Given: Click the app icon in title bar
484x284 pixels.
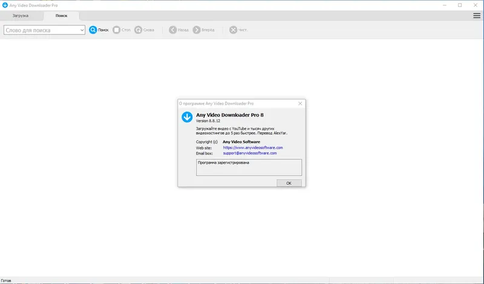Looking at the screenshot, I should coord(5,5).
